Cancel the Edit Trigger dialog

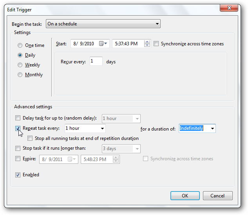(217, 196)
